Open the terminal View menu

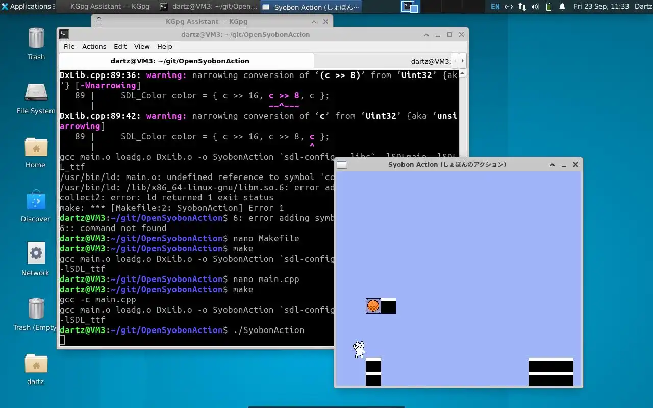[x=142, y=46]
